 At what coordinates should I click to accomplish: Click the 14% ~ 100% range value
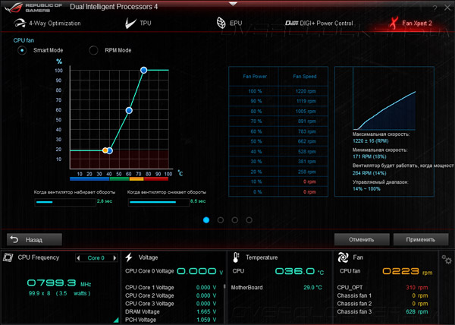[x=366, y=189]
